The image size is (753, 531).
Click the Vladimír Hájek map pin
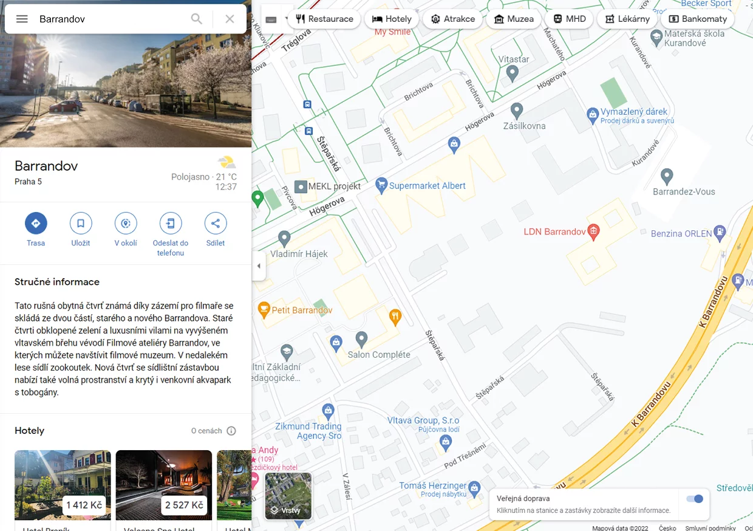[x=284, y=238]
